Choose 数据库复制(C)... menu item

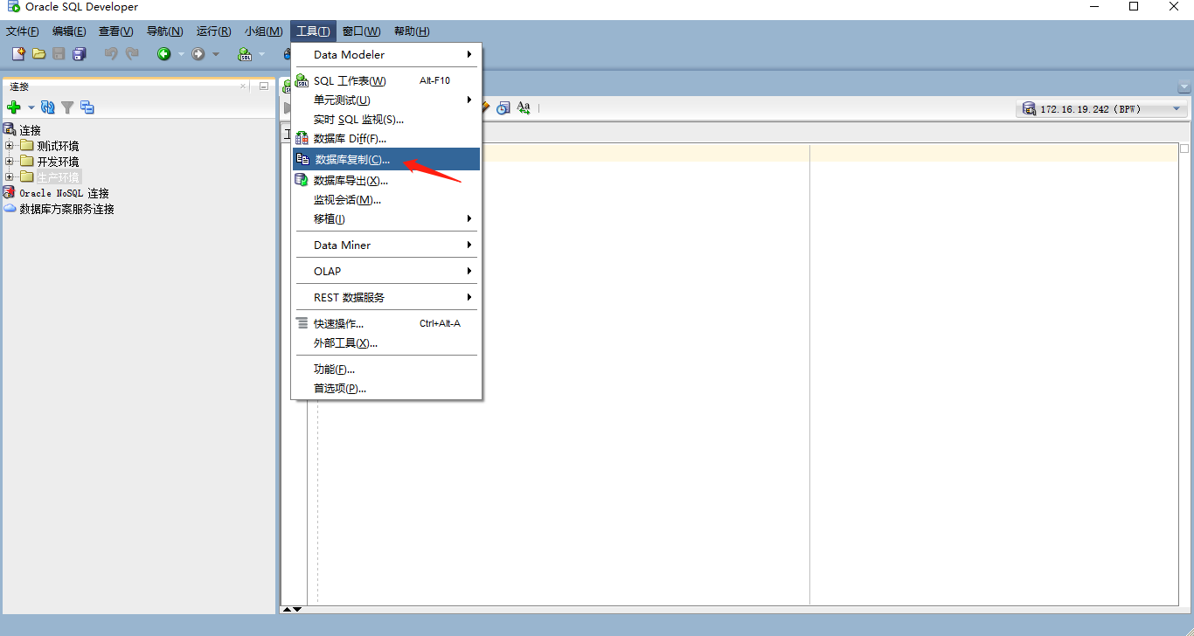point(386,159)
